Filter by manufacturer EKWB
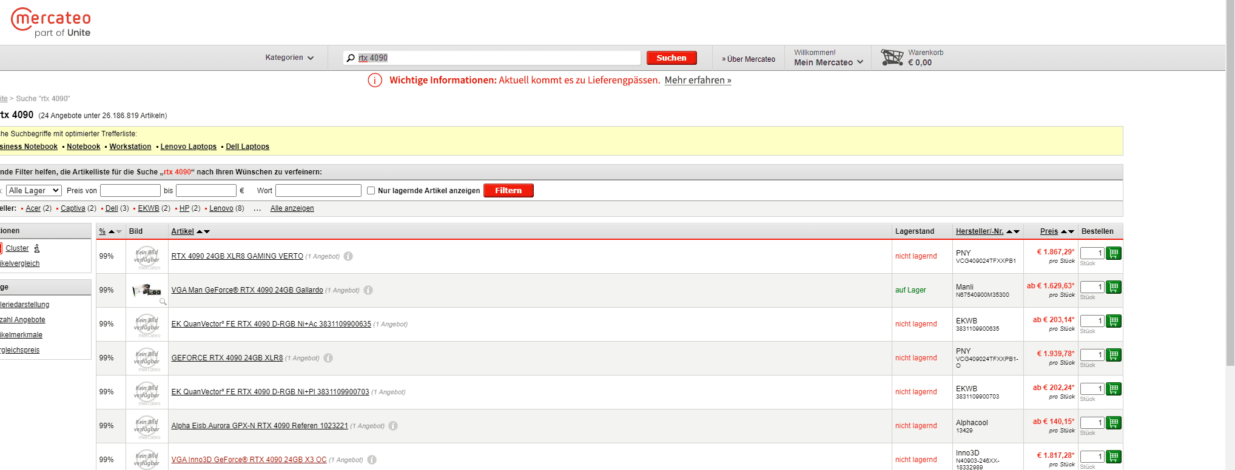The height and width of the screenshot is (470, 1235). [x=149, y=208]
